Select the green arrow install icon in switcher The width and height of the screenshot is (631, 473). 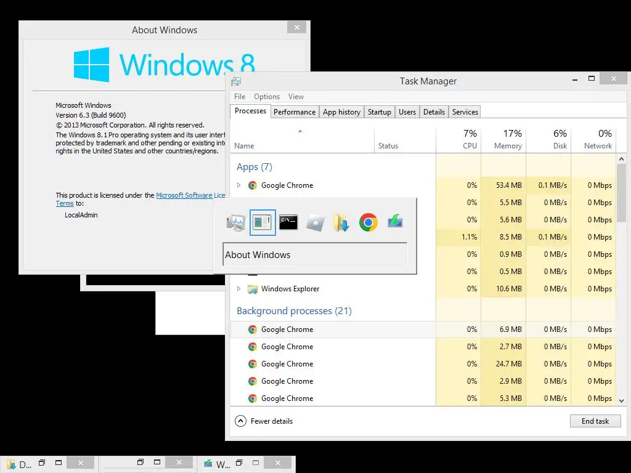pos(395,222)
